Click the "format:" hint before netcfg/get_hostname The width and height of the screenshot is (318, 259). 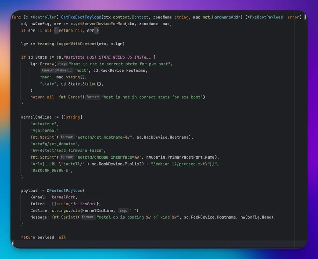67,137
